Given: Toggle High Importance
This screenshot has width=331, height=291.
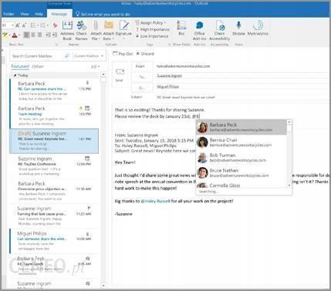Looking at the screenshot, I should tap(153, 29).
